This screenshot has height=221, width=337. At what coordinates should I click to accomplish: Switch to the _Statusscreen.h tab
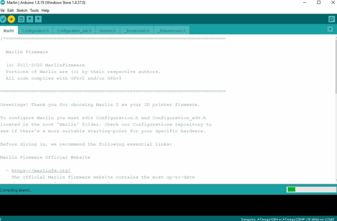coord(172,31)
